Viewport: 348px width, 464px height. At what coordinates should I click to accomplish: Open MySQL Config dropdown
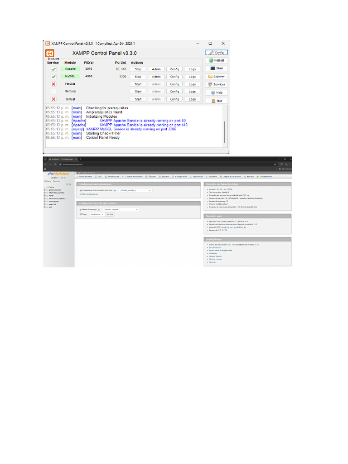pos(174,76)
